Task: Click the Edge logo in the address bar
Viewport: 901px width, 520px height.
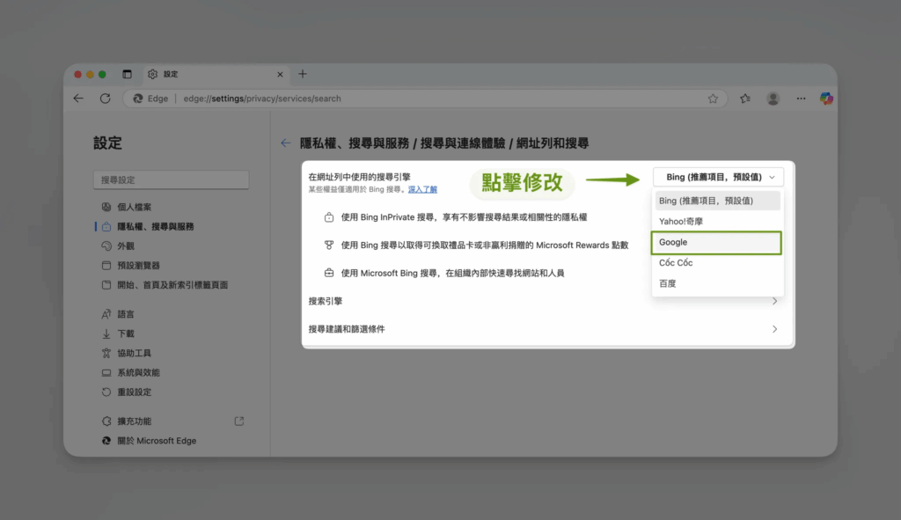Action: (138, 99)
